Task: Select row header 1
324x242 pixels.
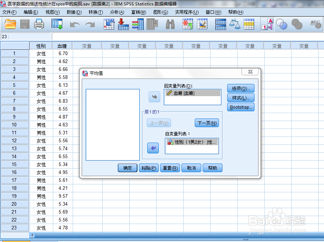Action: tap(14, 53)
